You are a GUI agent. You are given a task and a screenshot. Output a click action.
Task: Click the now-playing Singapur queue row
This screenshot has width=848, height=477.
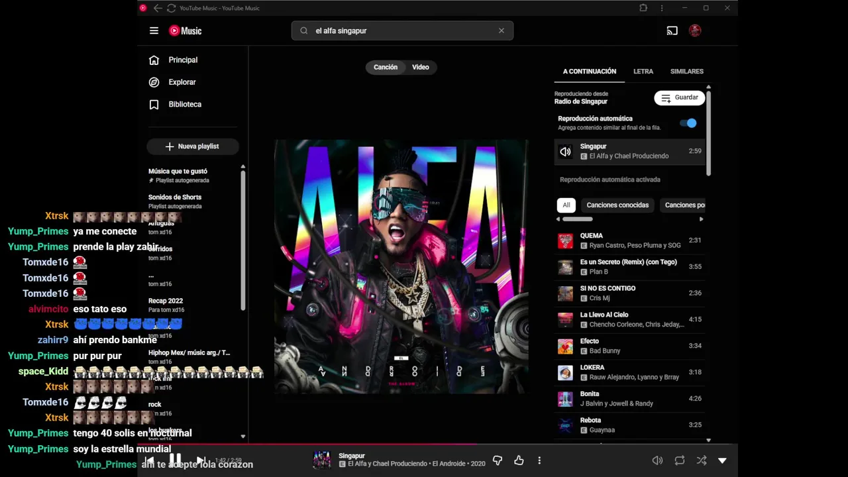[629, 151]
